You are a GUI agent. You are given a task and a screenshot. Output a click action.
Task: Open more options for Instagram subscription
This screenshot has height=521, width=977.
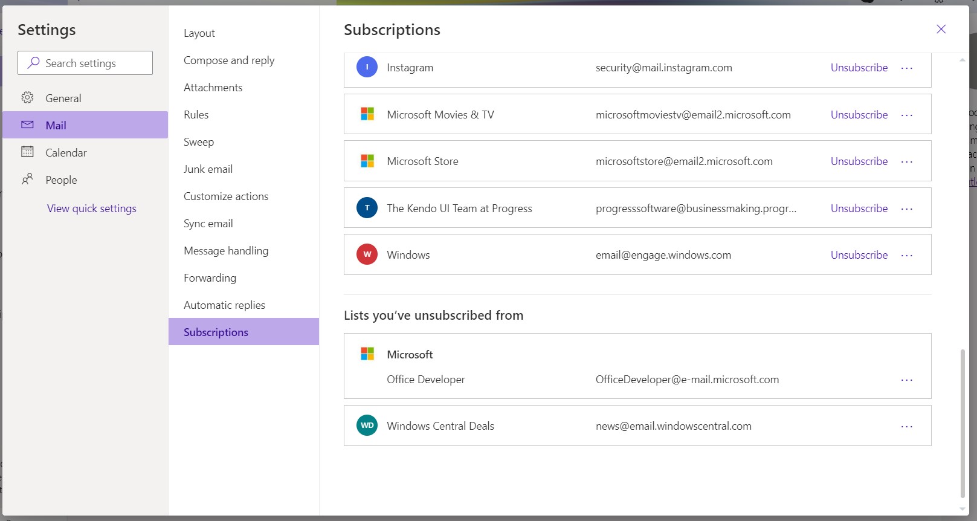tap(906, 68)
